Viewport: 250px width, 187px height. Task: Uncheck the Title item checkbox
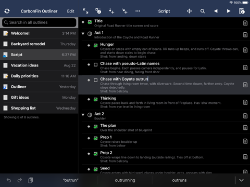point(90,22)
